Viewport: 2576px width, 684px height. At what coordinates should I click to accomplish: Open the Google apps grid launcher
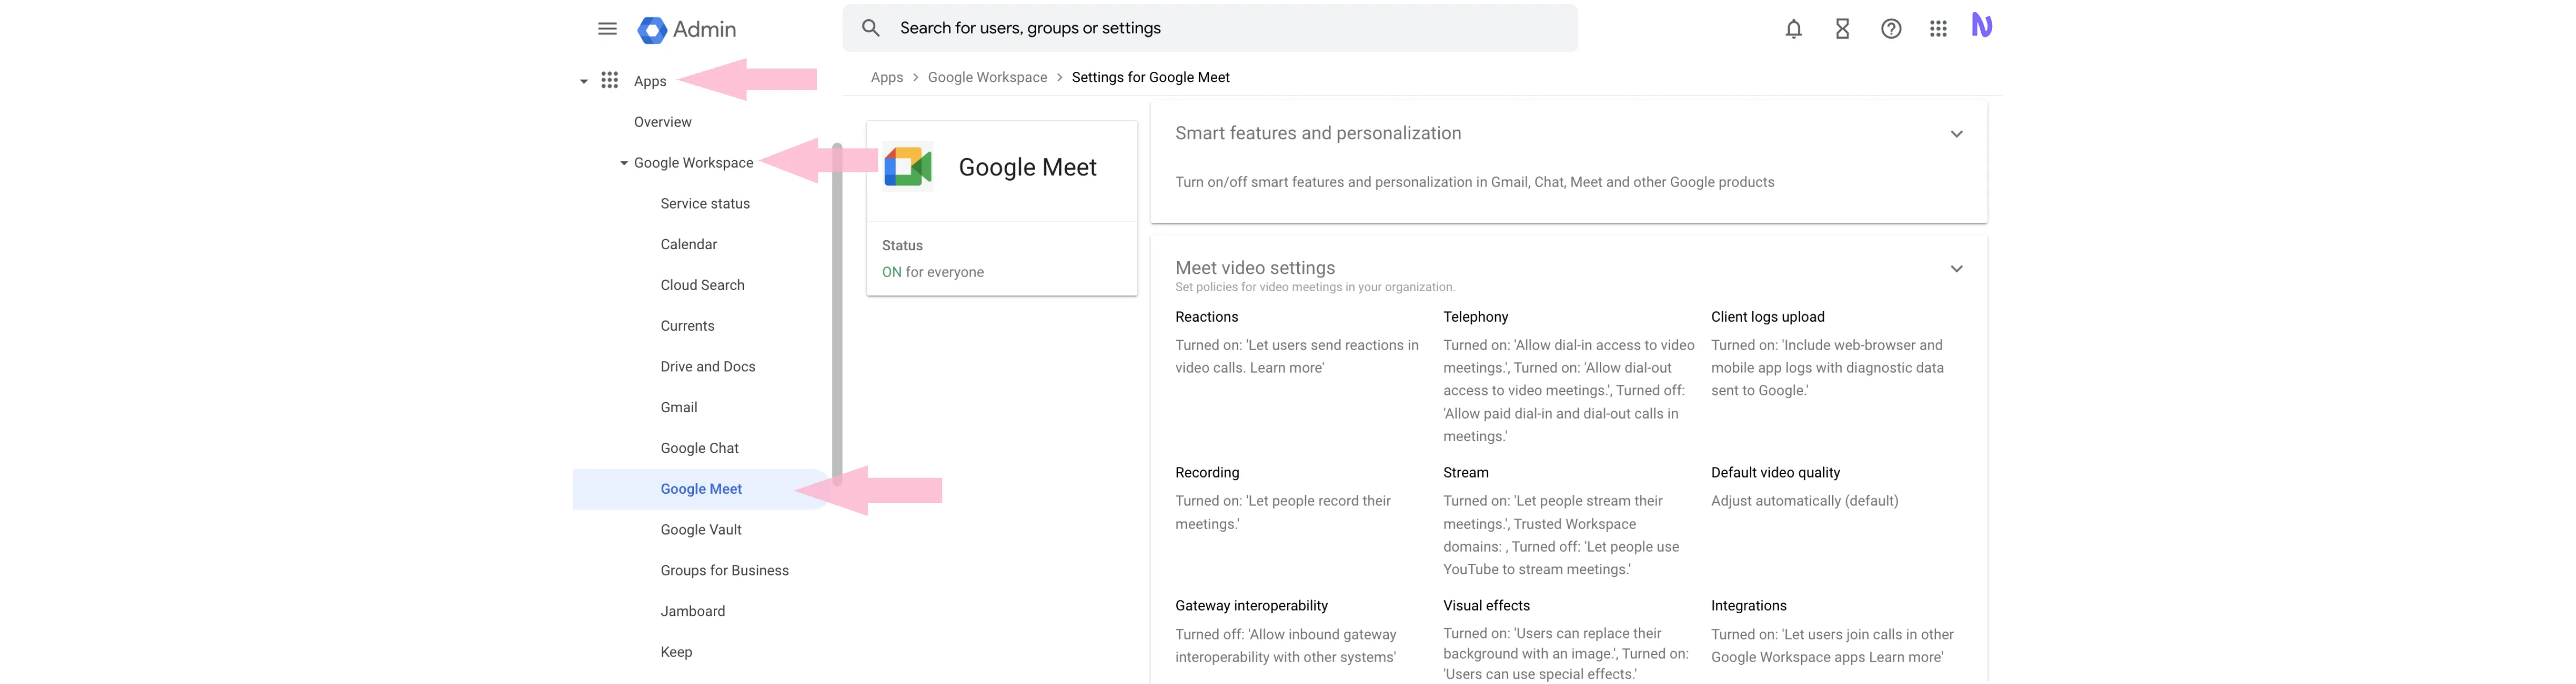[x=1938, y=29]
